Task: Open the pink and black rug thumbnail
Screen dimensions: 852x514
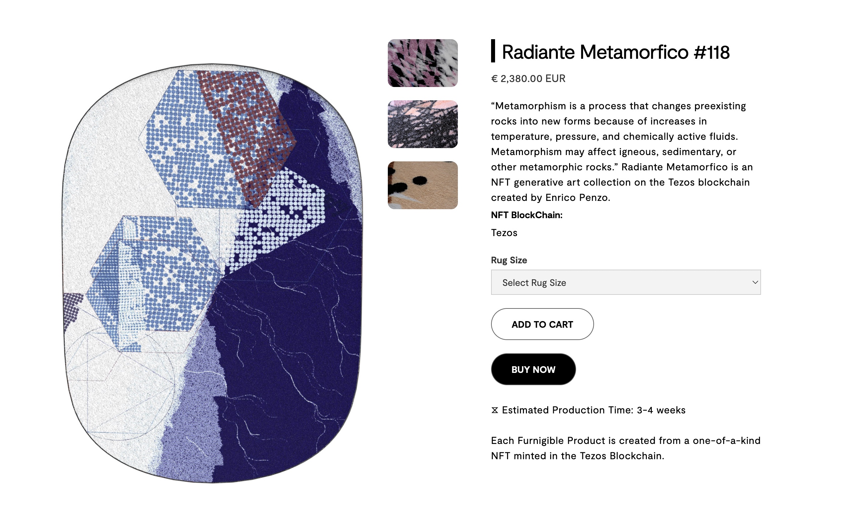Action: click(x=423, y=63)
